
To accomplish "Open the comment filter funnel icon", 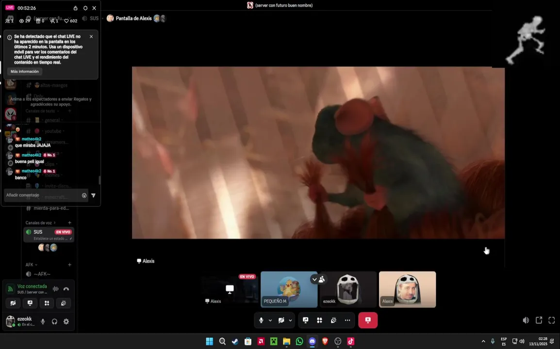I will click(93, 195).
